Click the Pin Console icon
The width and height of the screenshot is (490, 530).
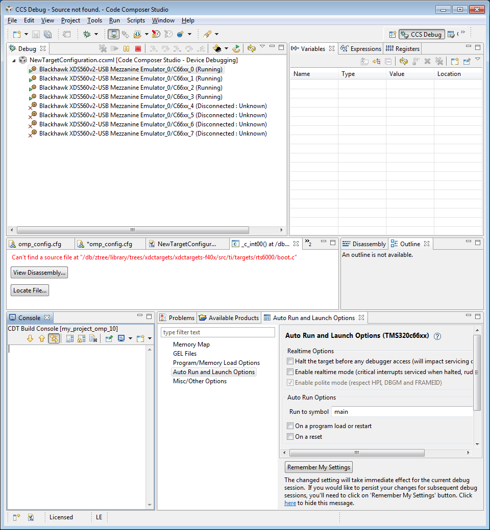(x=109, y=338)
